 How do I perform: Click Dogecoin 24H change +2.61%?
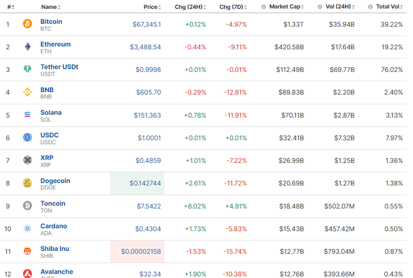pyautogui.click(x=195, y=183)
